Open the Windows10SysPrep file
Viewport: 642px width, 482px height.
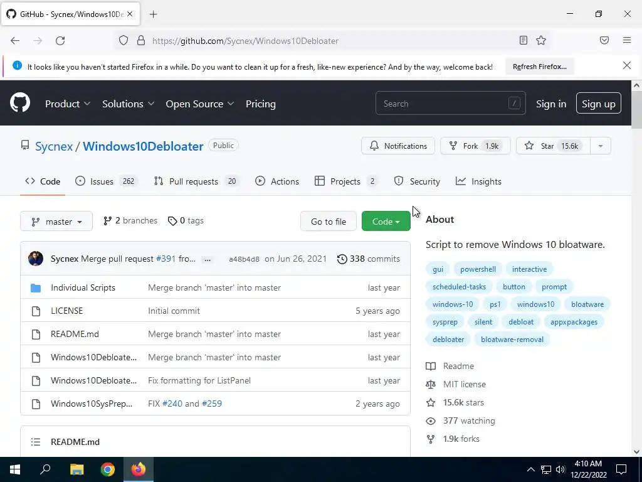click(92, 404)
